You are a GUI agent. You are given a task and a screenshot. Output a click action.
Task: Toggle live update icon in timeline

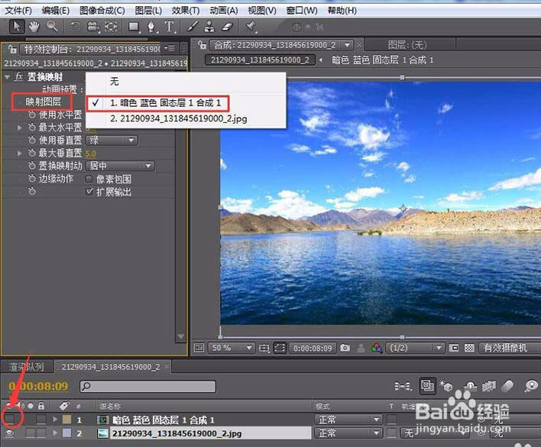[x=427, y=385]
